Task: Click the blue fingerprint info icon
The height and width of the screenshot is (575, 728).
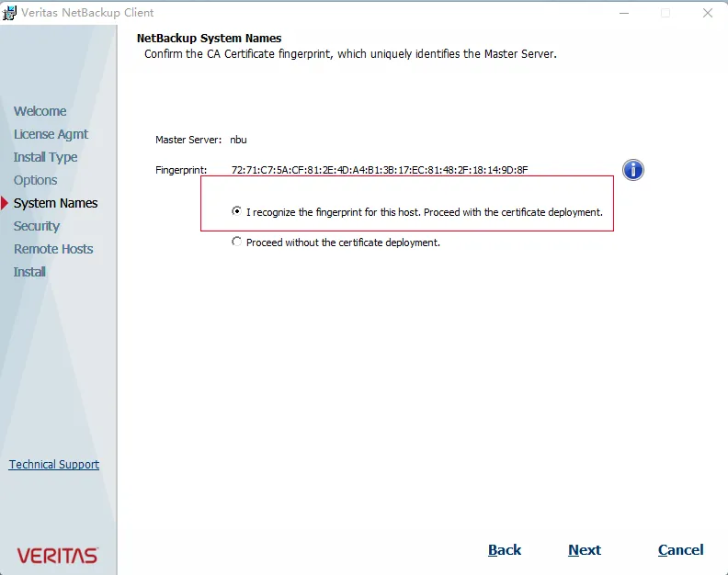Action: tap(632, 170)
